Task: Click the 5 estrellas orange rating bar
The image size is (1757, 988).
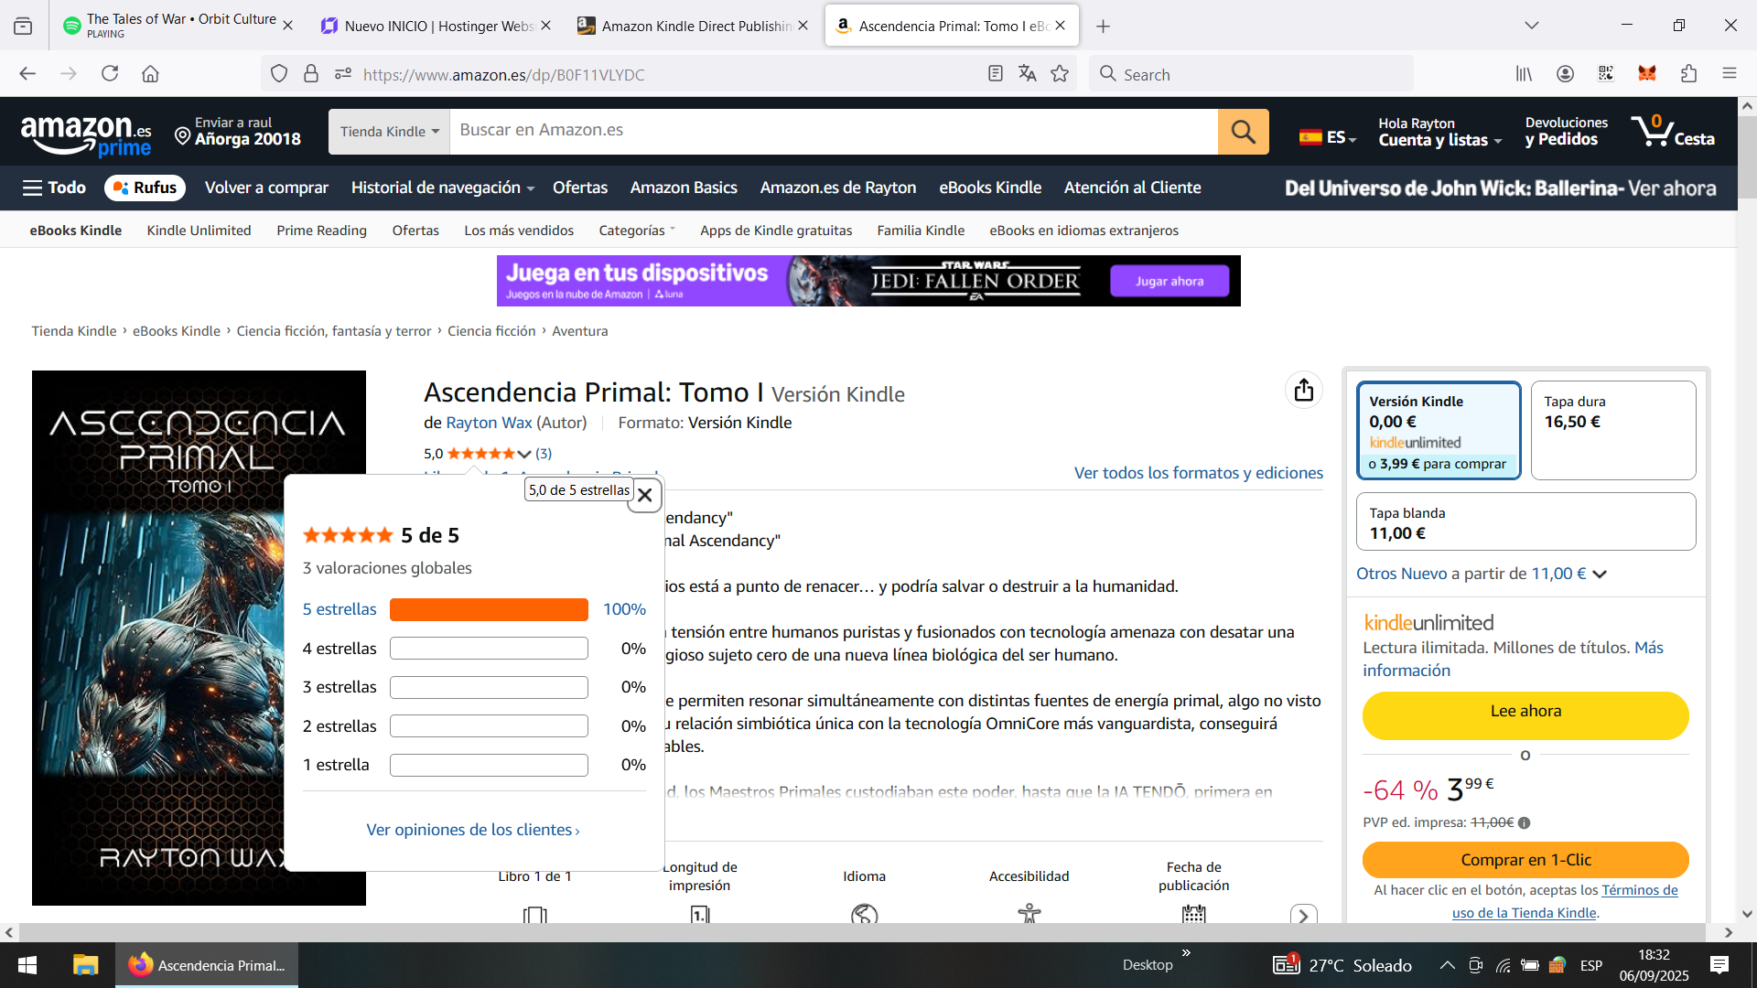Action: (x=489, y=609)
